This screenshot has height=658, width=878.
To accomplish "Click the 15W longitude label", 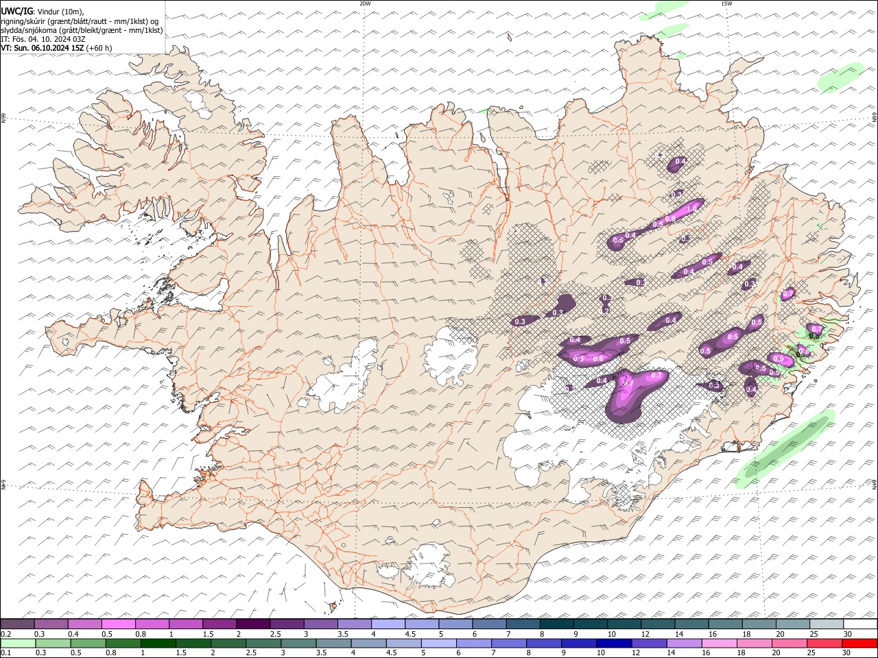I will click(x=726, y=3).
